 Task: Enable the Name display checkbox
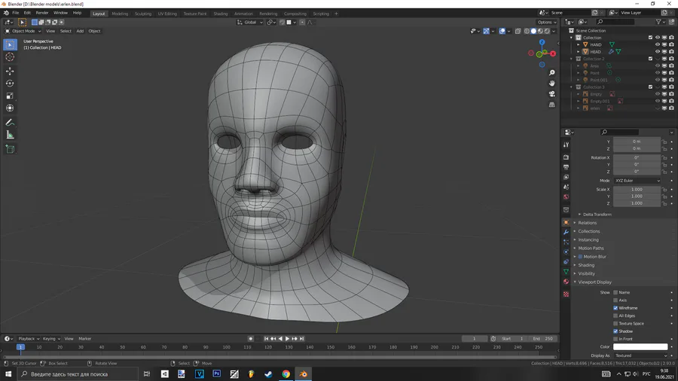615,292
